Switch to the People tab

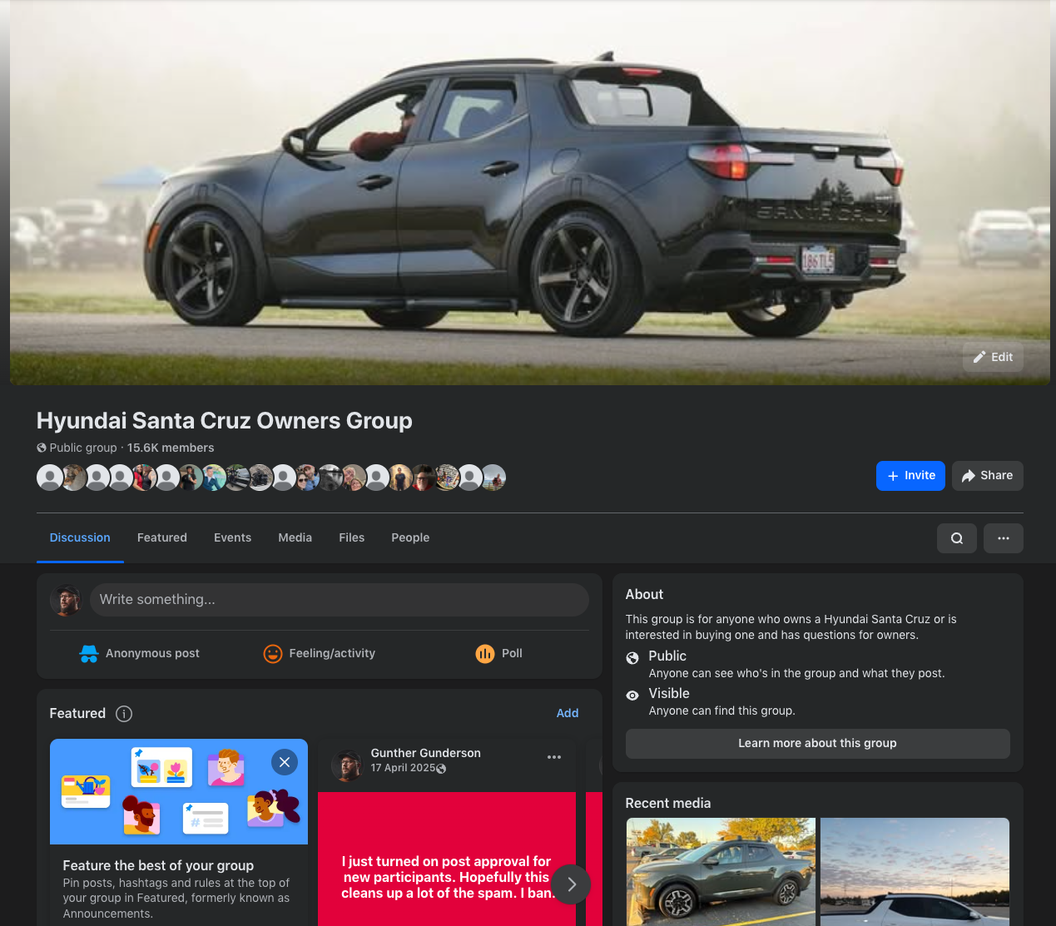click(x=410, y=537)
